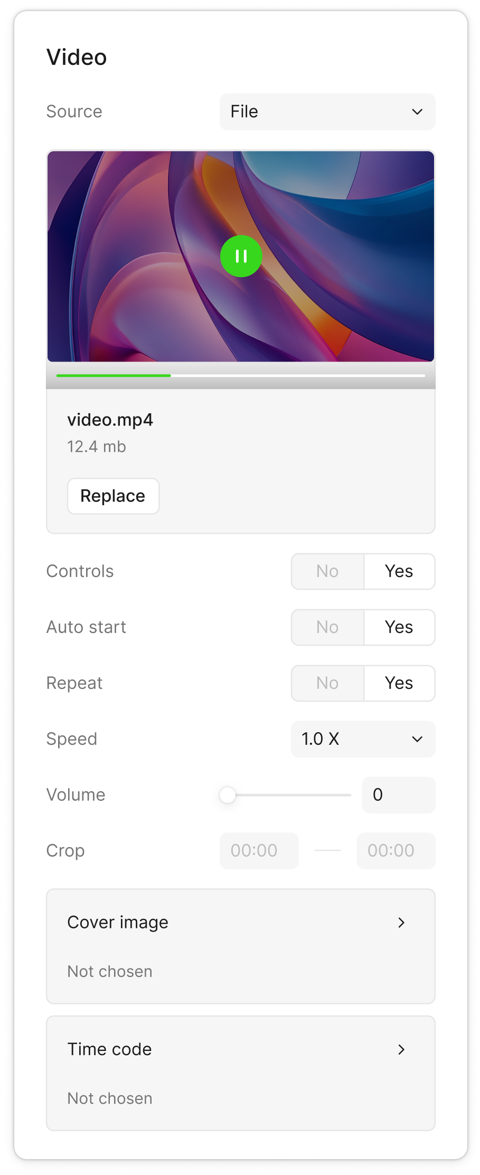Open the Source dropdown arrow
This screenshot has width=480, height=1175.
pyautogui.click(x=417, y=112)
